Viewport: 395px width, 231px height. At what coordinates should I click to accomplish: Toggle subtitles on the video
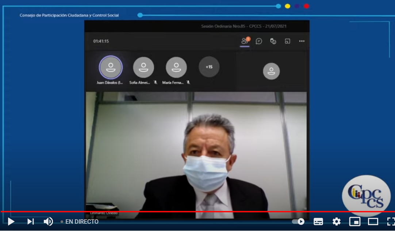point(318,221)
